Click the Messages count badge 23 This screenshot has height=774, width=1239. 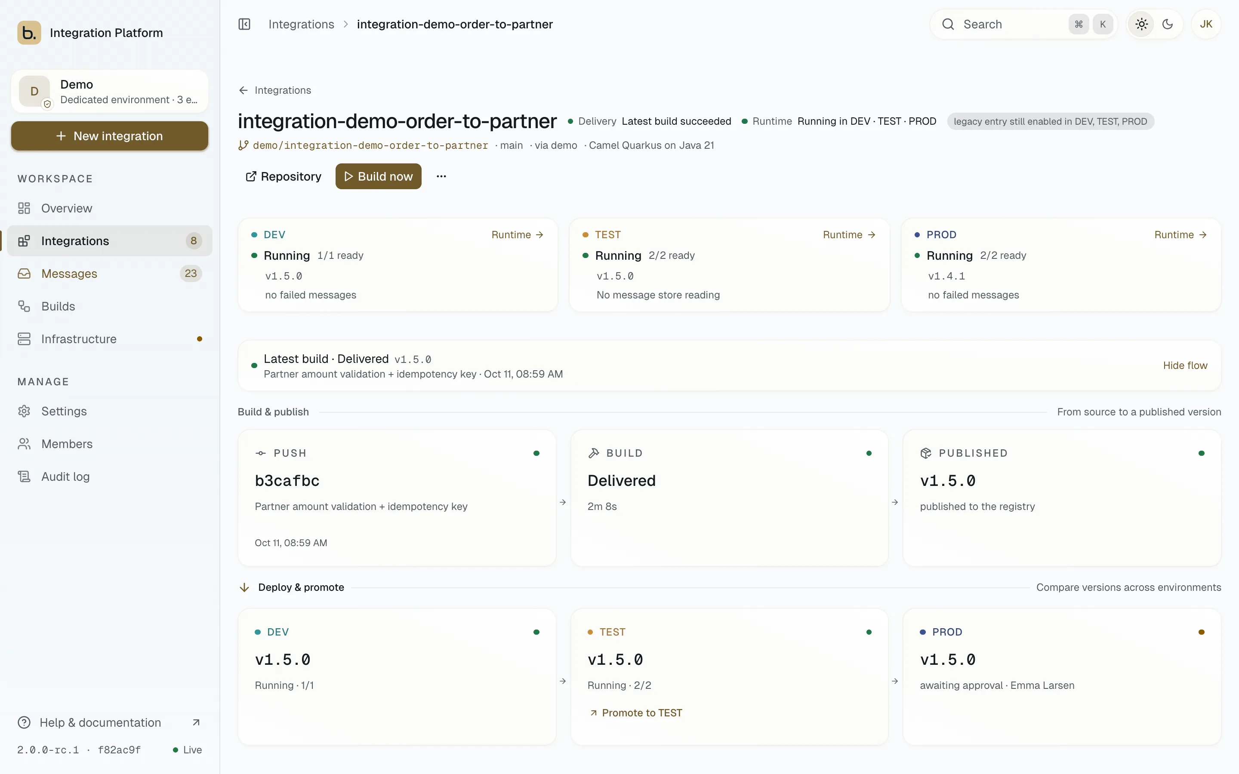[191, 273]
